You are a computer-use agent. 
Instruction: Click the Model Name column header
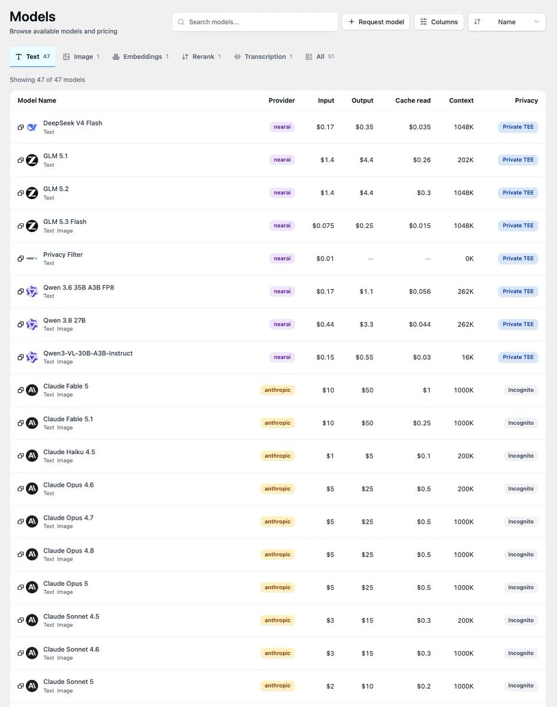click(x=37, y=101)
